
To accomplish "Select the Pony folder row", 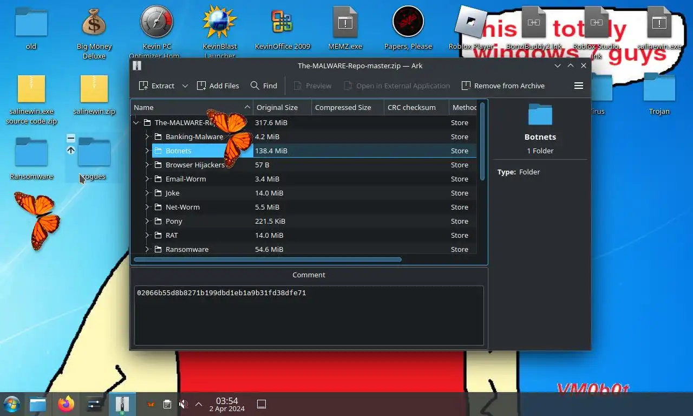I will coord(303,221).
